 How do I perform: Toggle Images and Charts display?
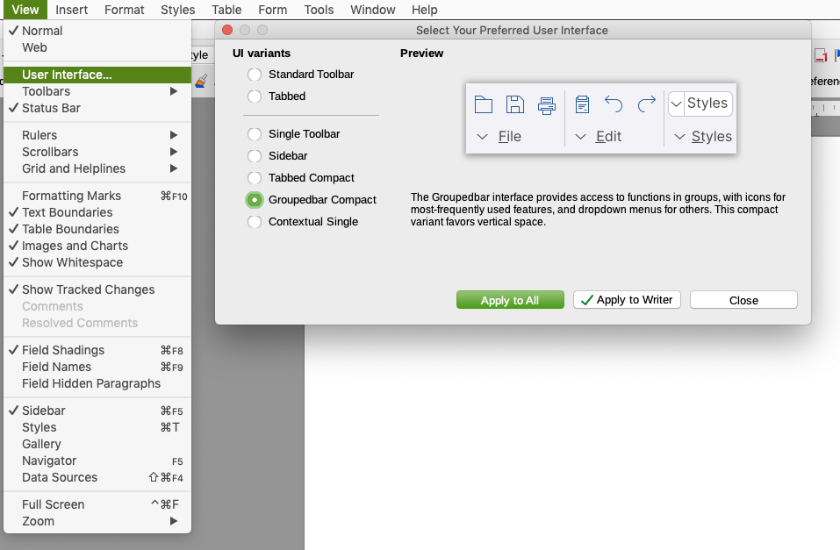97,246
